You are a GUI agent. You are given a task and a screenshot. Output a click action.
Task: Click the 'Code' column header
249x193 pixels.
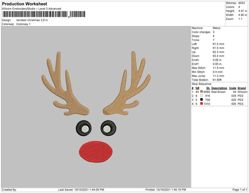click(x=233, y=88)
